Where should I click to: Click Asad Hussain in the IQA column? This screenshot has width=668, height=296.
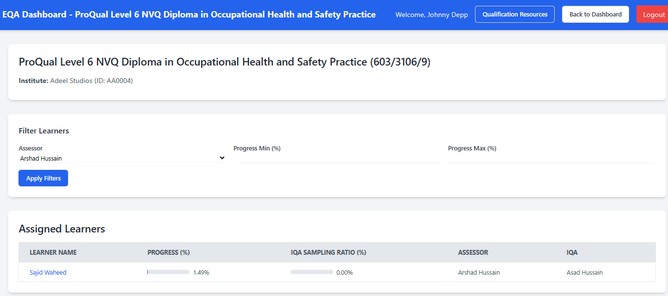pyautogui.click(x=584, y=273)
